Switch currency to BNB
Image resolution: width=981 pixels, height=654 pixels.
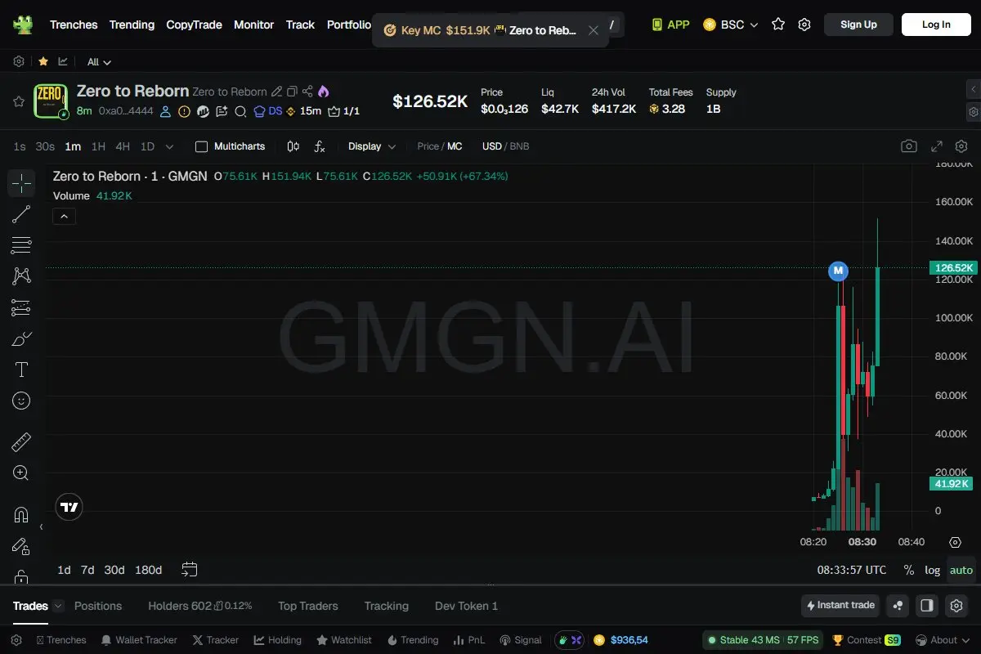tap(520, 146)
